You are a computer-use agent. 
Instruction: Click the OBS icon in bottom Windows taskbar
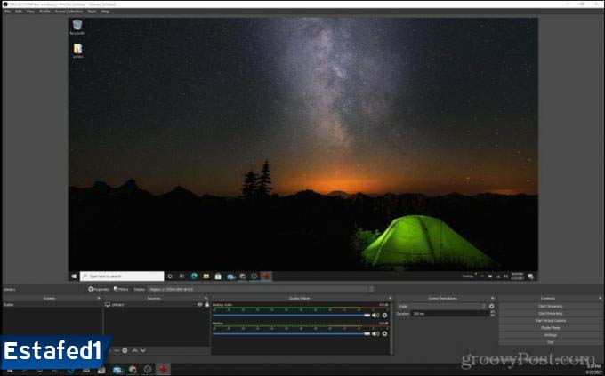coord(148,370)
